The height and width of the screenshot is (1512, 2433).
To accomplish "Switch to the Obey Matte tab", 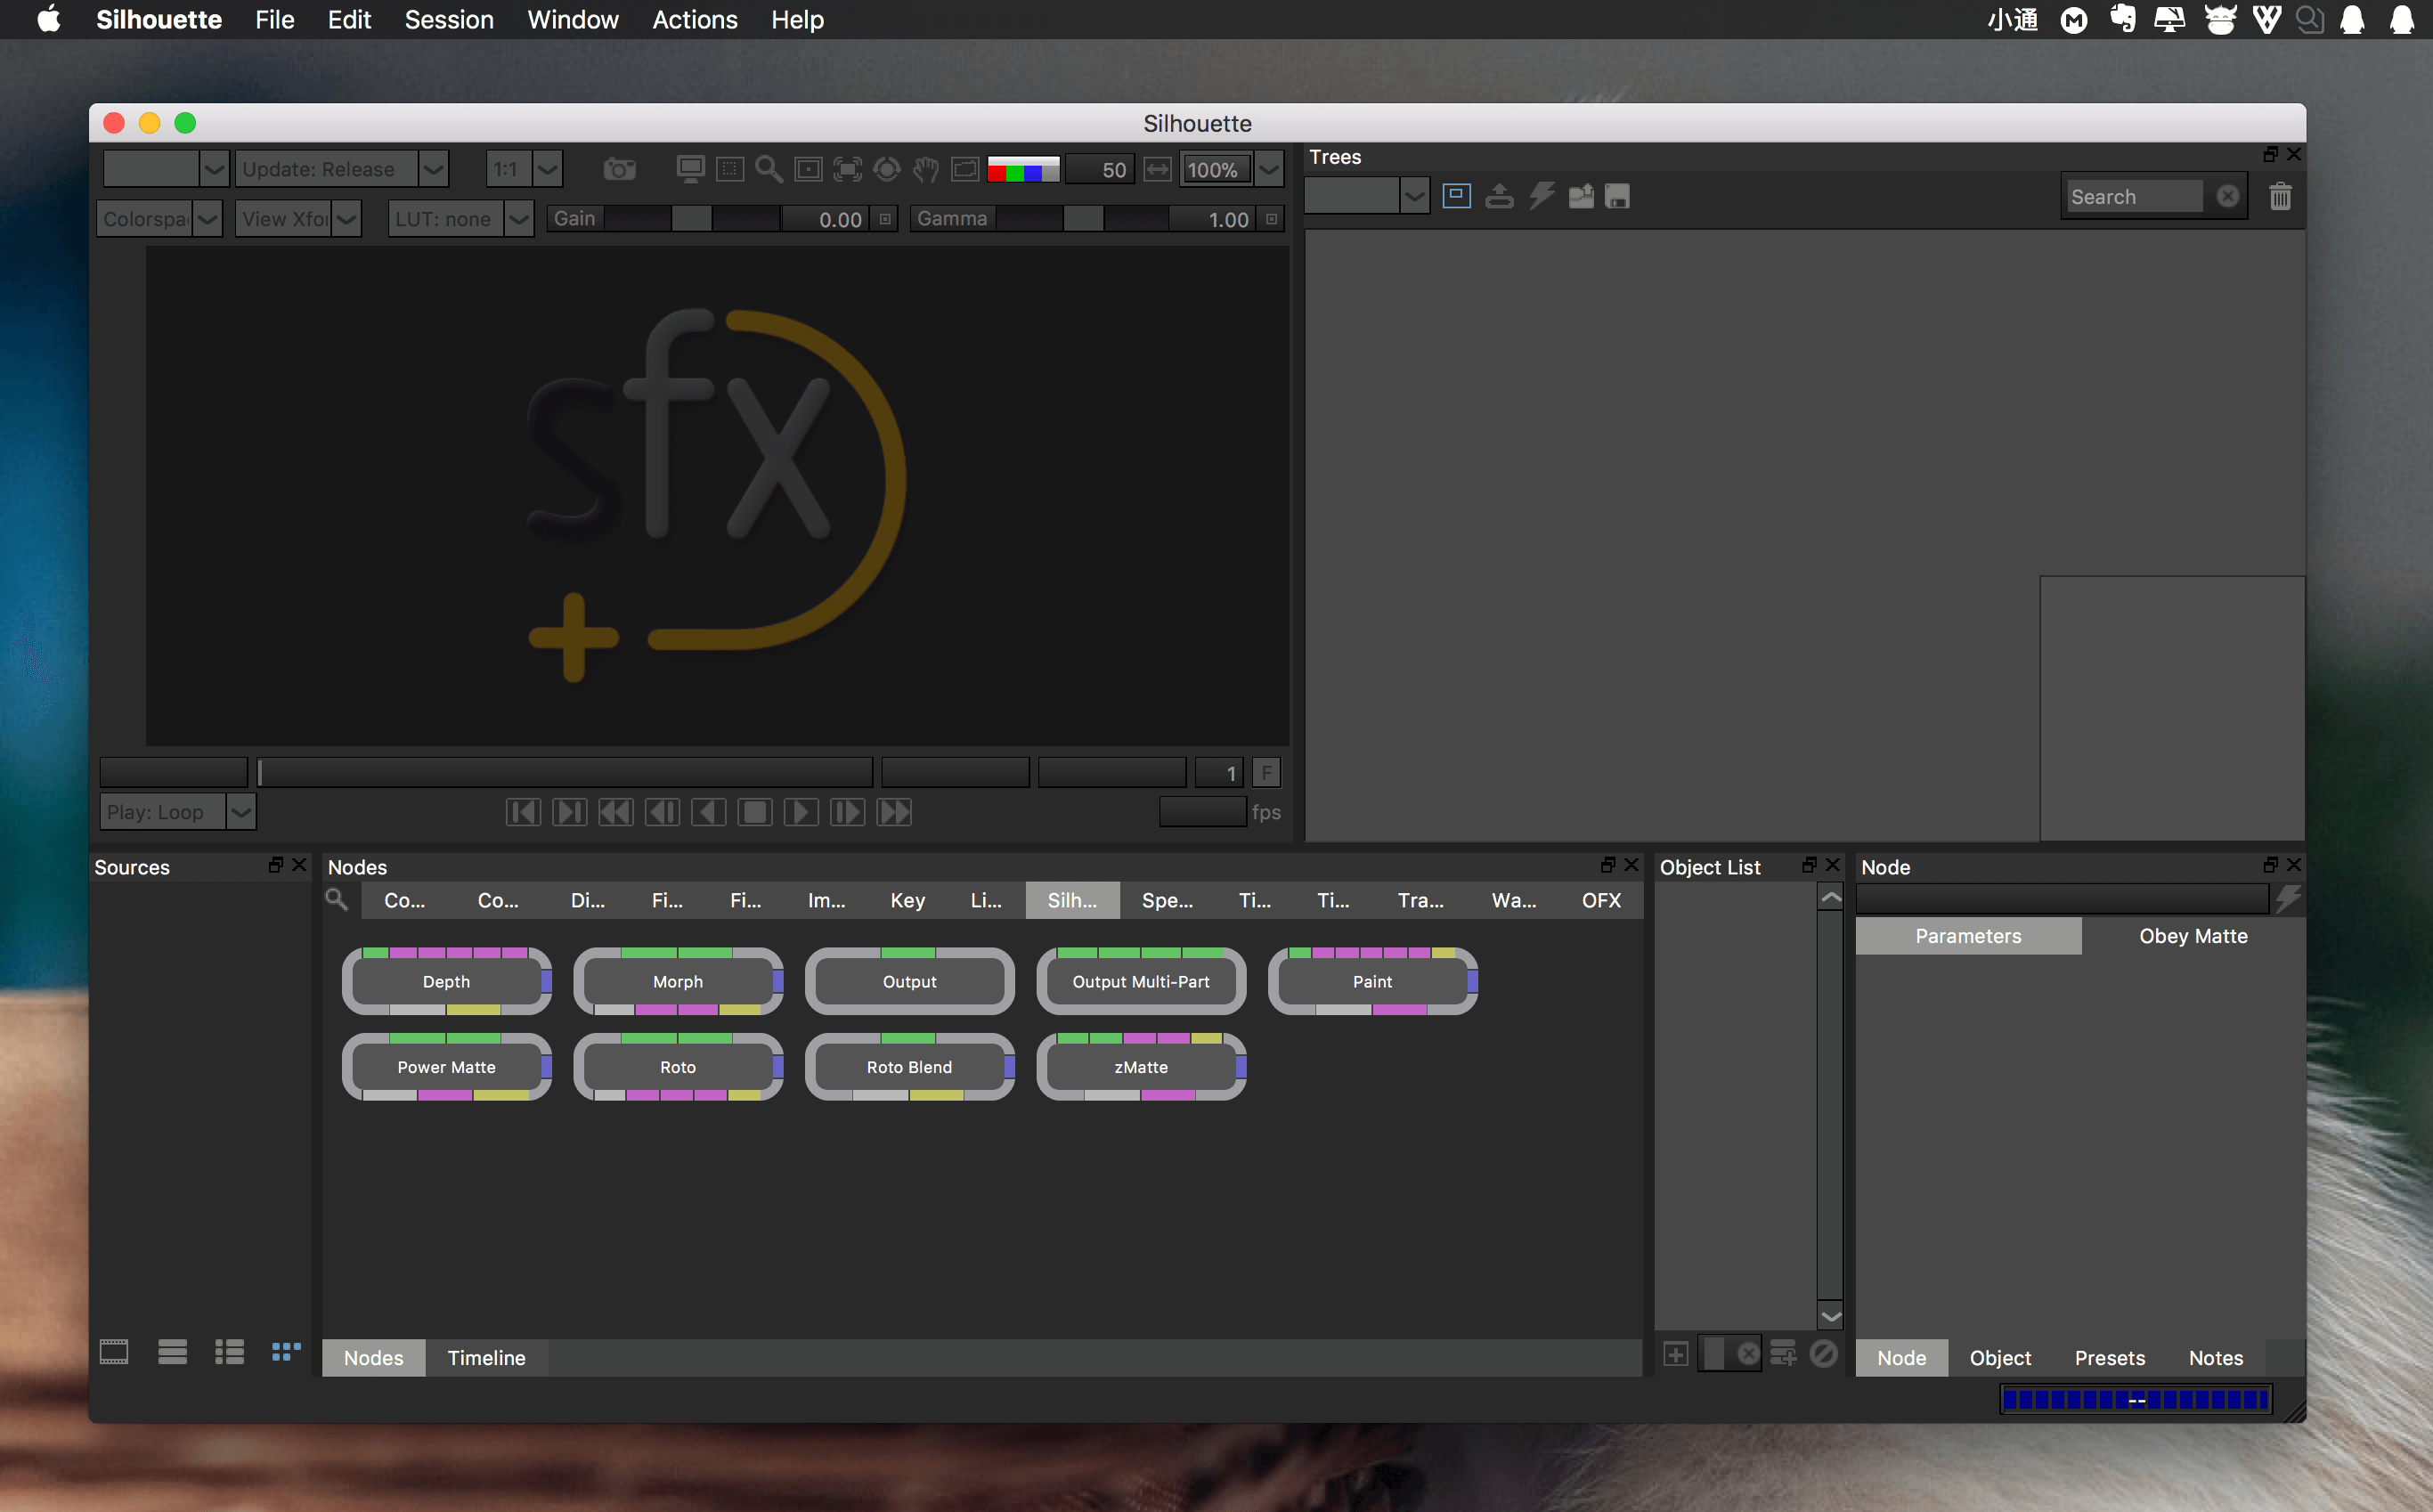I will 2193,936.
